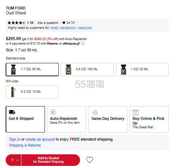Open the Shipping & Returns link
The width and height of the screenshot is (179, 168).
[x=25, y=145]
